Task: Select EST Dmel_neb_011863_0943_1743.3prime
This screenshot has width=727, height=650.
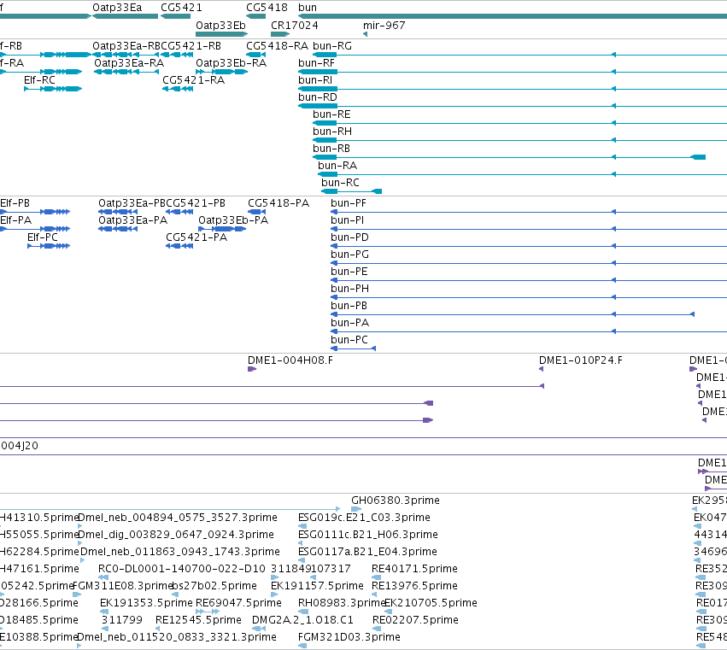Action: pyautogui.click(x=83, y=560)
